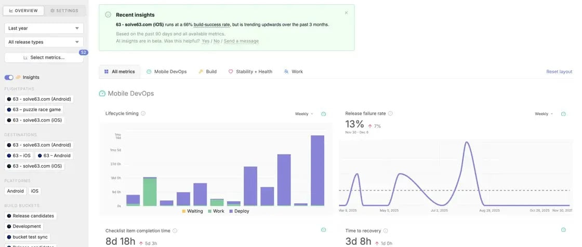Click the 52 metrics count badge
Viewport: 582px width, 247px height.
tap(84, 52)
